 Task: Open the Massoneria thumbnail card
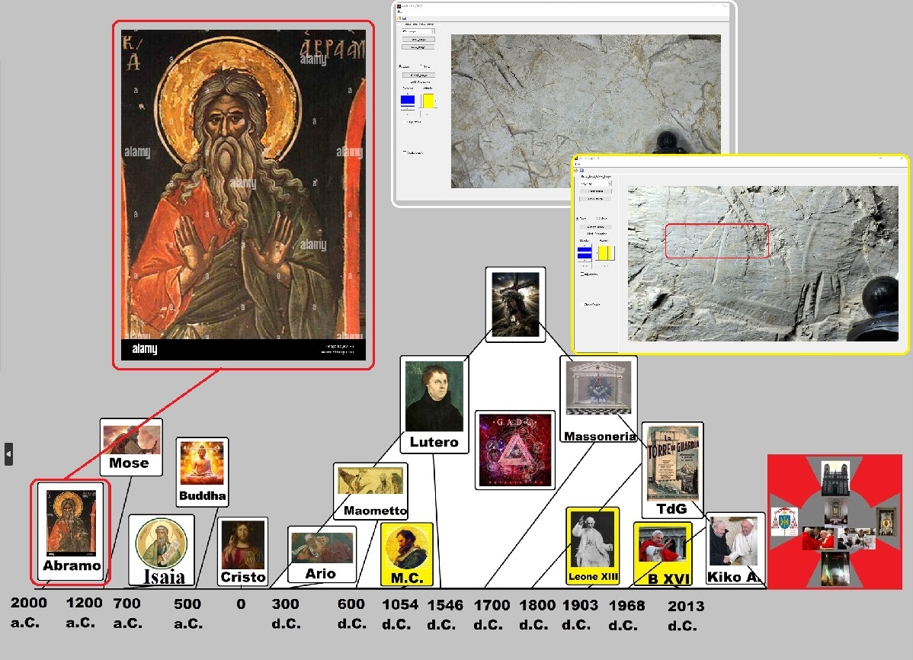pos(598,399)
